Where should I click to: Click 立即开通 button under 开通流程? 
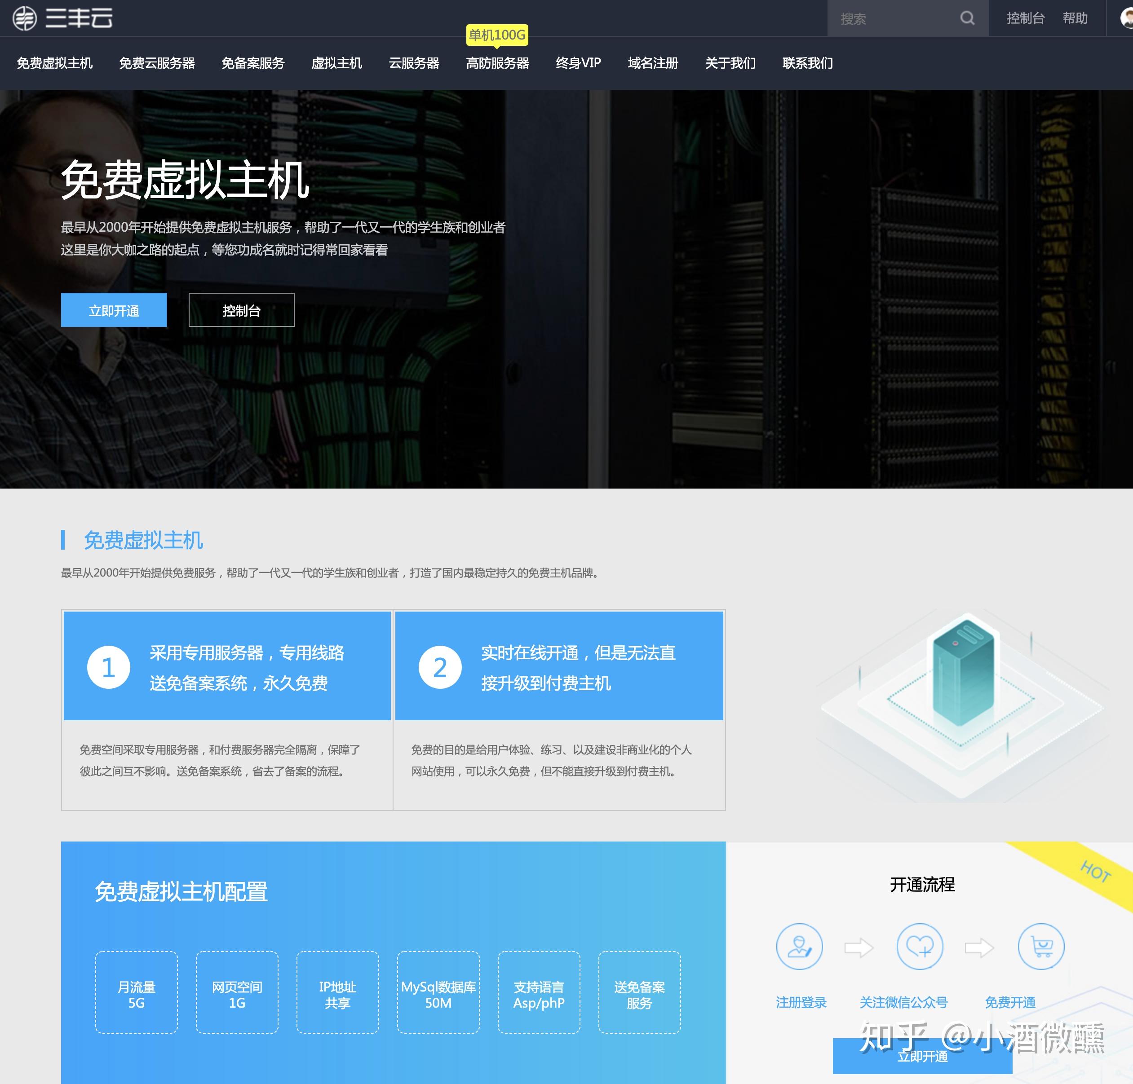click(923, 1056)
